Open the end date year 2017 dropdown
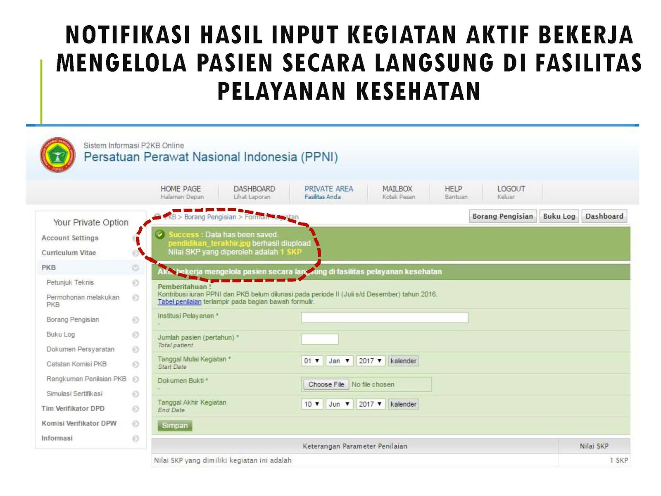Screen dimensions: 661x496 [x=371, y=404]
